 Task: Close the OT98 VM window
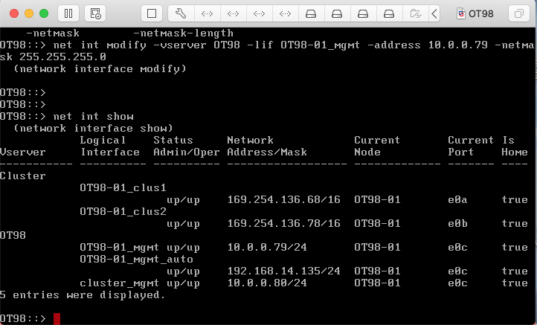[14, 13]
